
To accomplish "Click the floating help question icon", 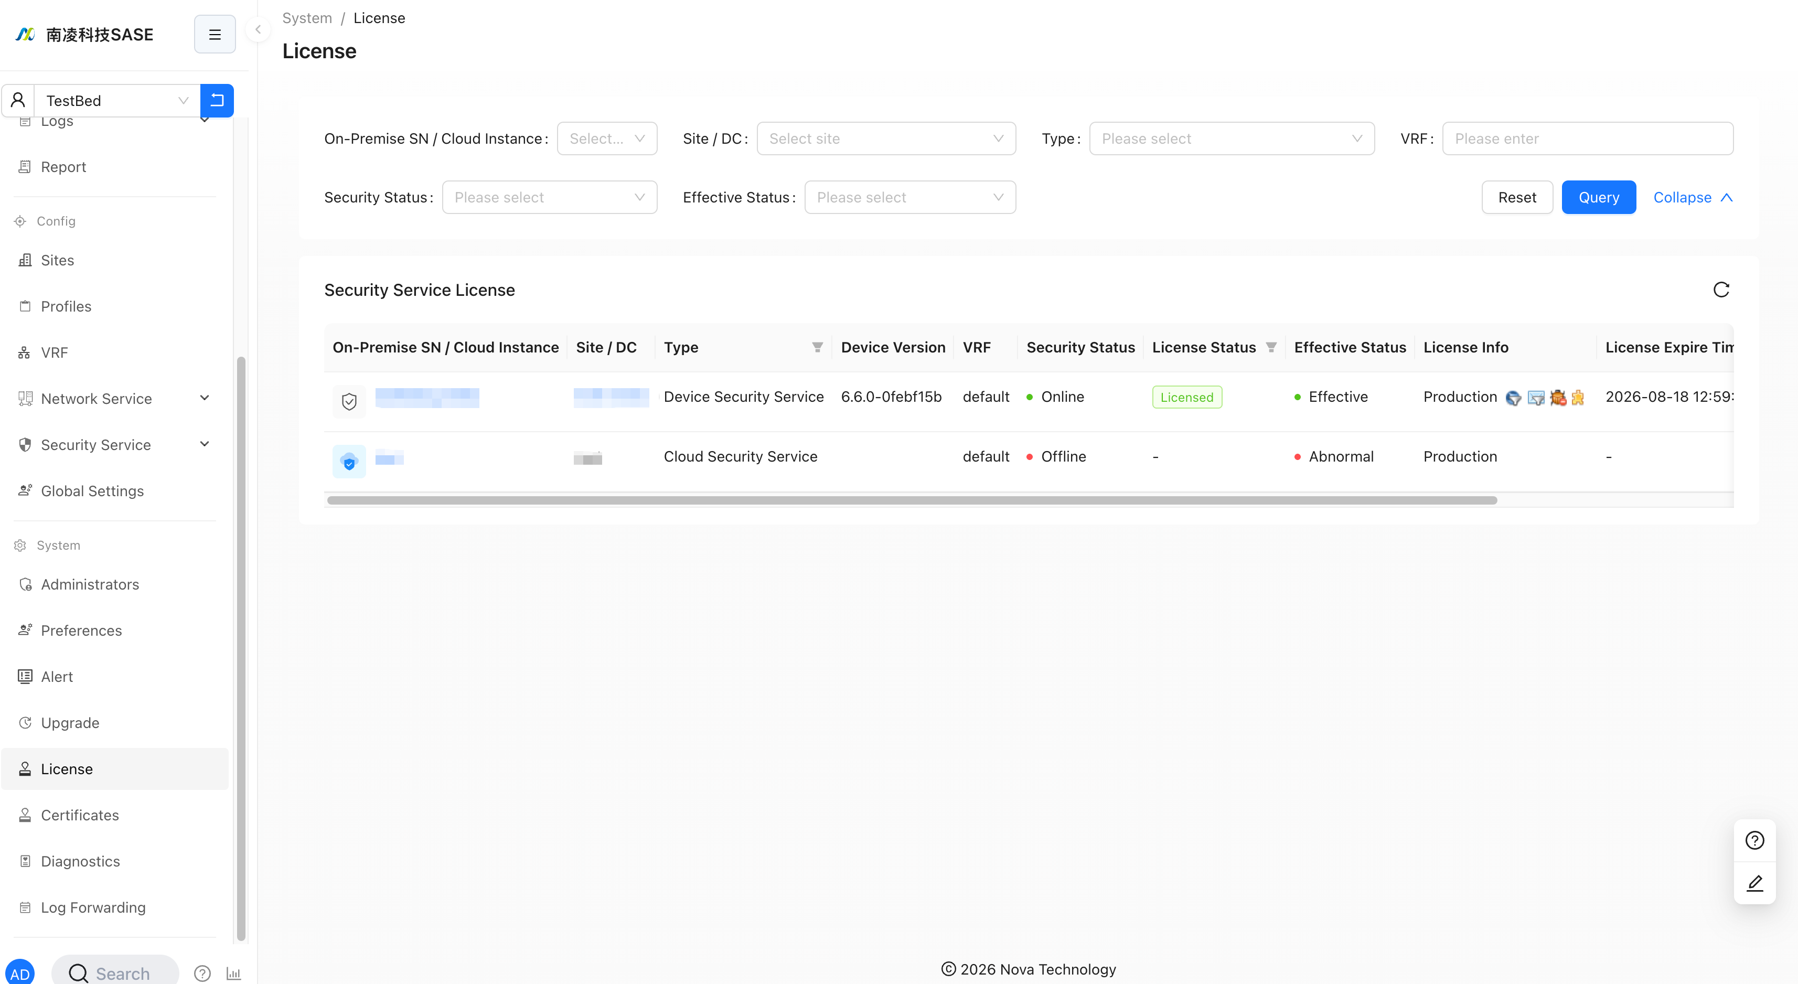I will (1754, 840).
